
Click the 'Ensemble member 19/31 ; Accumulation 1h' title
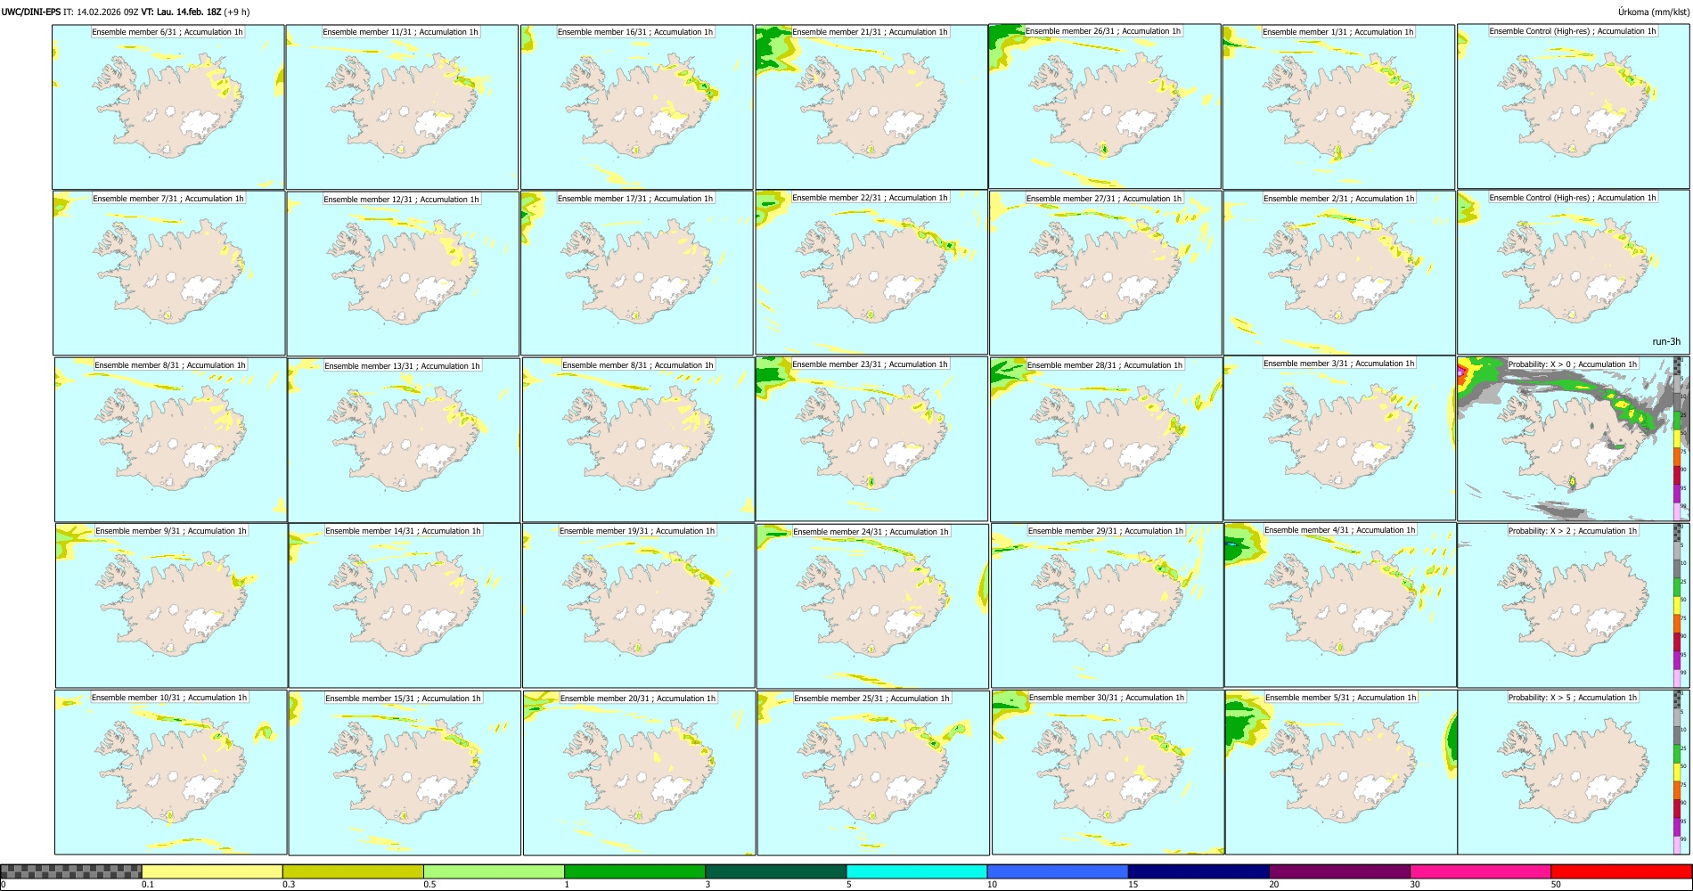click(x=637, y=530)
